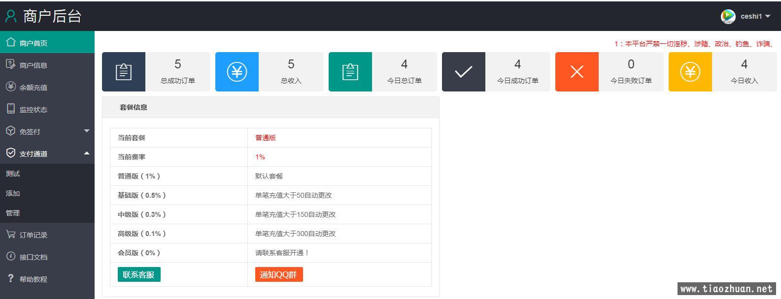Image resolution: width=781 pixels, height=299 pixels.
Task: Click the merchant logo icon beside 商户后台
Action: (x=11, y=16)
